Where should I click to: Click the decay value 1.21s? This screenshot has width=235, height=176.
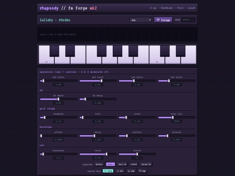(x=98, y=139)
